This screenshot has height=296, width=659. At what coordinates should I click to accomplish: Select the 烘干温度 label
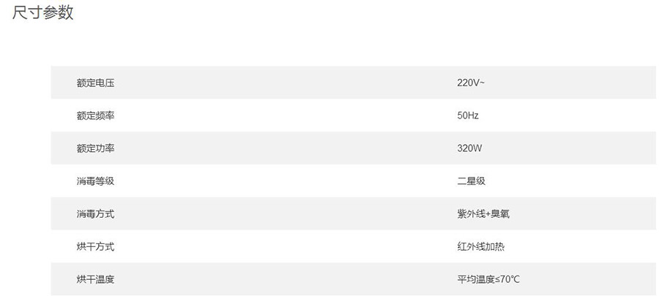point(95,279)
